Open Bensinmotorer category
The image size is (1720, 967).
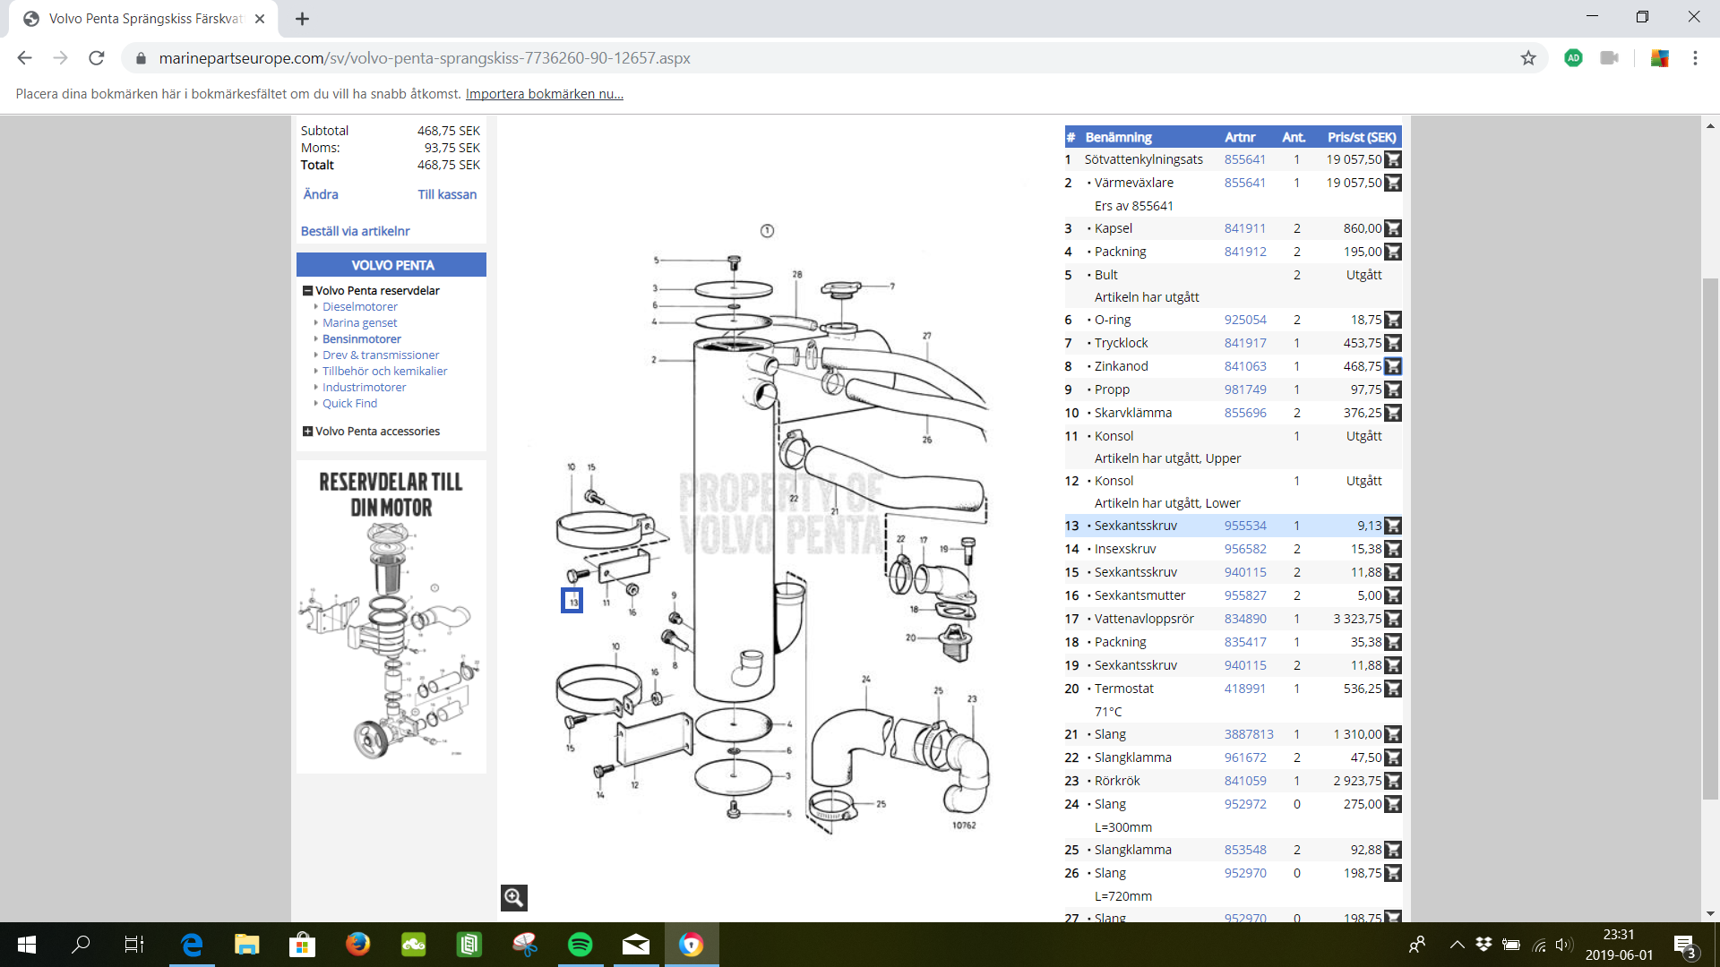point(362,339)
